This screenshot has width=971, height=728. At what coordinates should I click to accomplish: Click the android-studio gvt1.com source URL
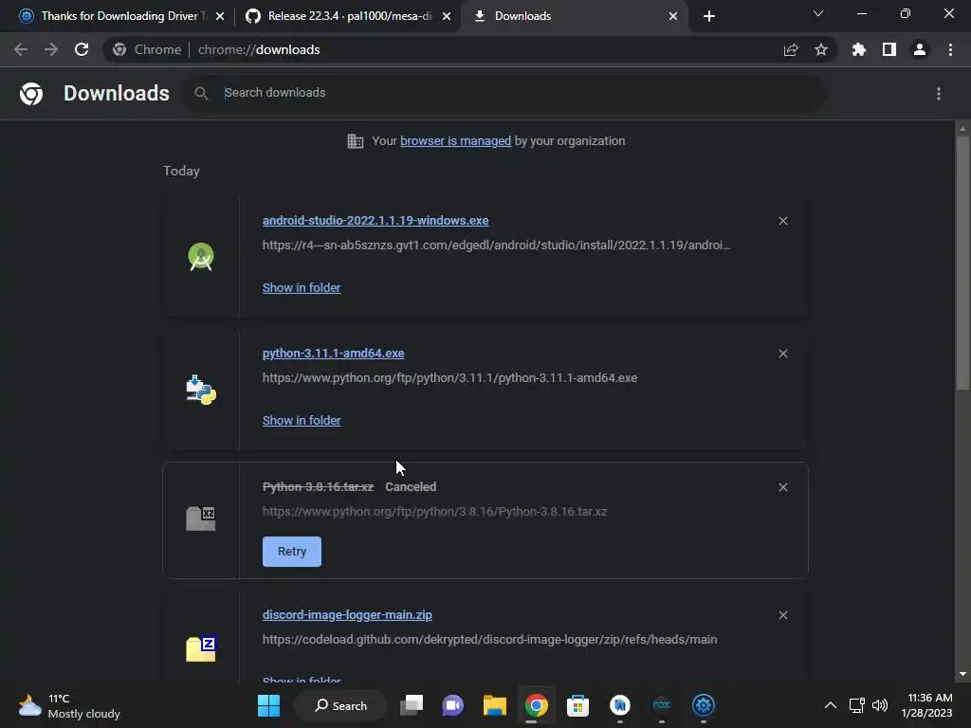pyautogui.click(x=497, y=246)
